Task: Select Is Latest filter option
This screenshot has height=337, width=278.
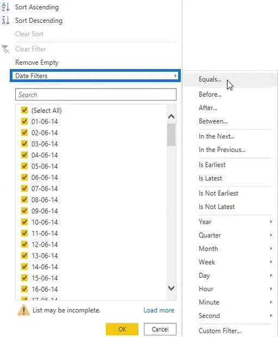Action: [x=210, y=178]
